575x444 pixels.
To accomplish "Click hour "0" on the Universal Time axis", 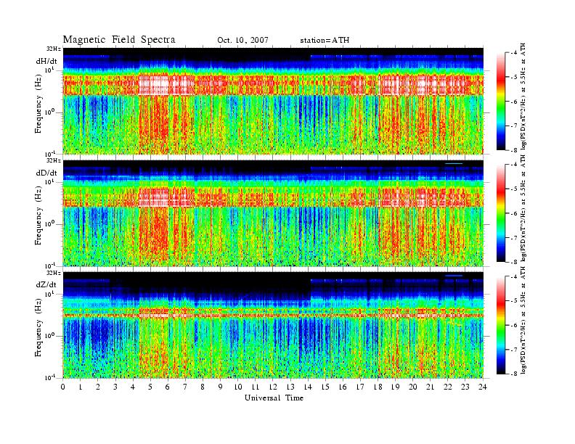I will (63, 387).
